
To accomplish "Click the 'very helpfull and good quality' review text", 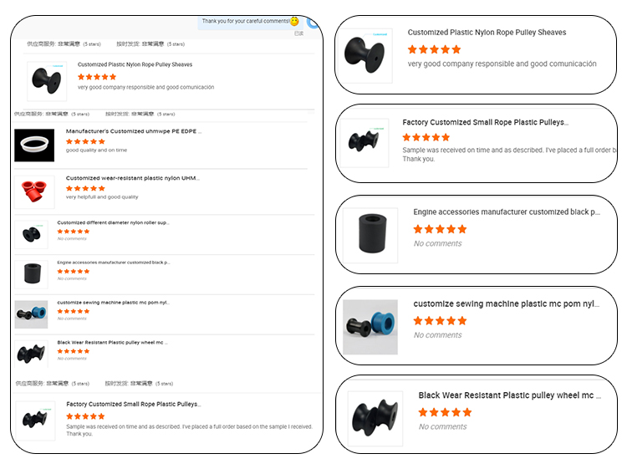I will pyautogui.click(x=102, y=197).
